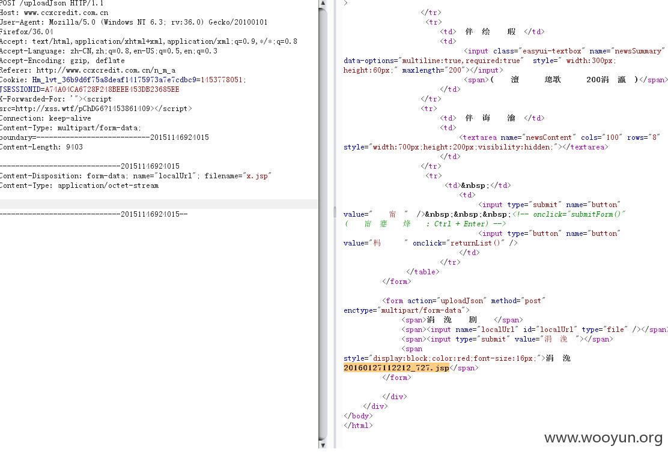Viewport: 668px width, 455px height.
Task: Click the style="display:block;color:red" span line
Action: [457, 358]
